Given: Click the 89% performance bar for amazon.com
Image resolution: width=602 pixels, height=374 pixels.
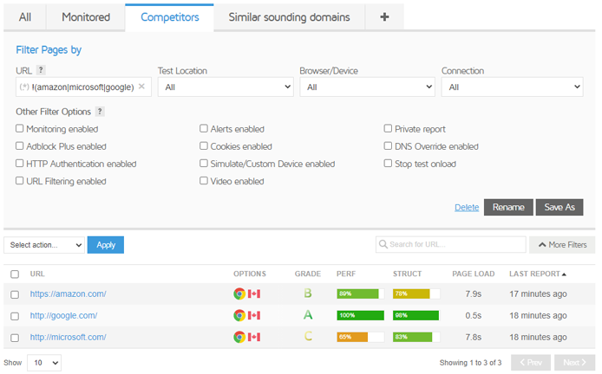Looking at the screenshot, I should pyautogui.click(x=361, y=293).
